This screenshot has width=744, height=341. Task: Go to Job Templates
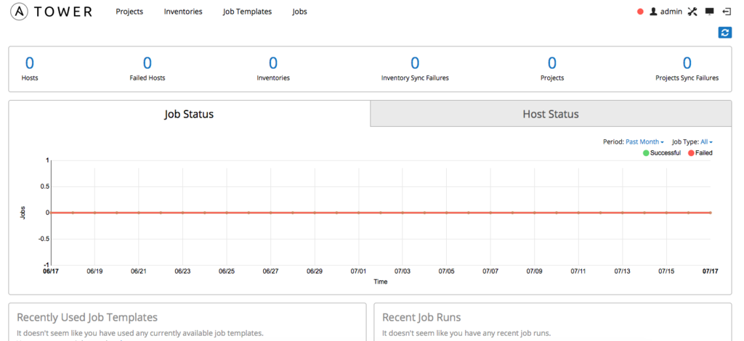tap(247, 12)
